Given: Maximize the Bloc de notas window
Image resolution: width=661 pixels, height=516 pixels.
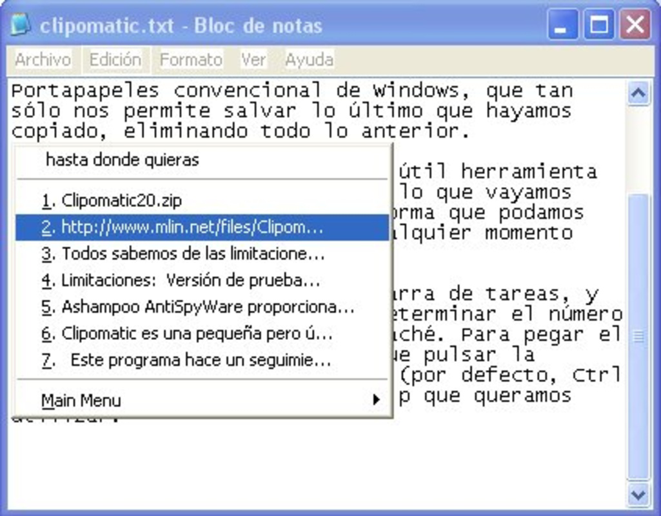Looking at the screenshot, I should pyautogui.click(x=598, y=25).
